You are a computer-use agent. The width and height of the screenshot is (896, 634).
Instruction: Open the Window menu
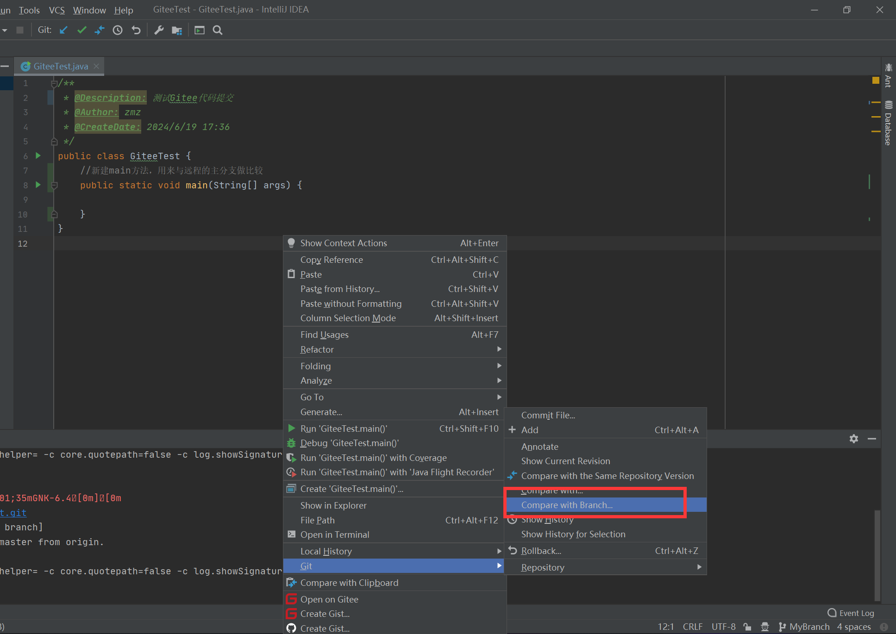89,10
